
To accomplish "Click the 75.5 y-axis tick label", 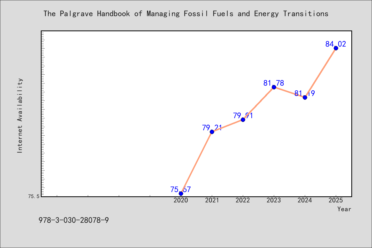I will tap(34, 196).
